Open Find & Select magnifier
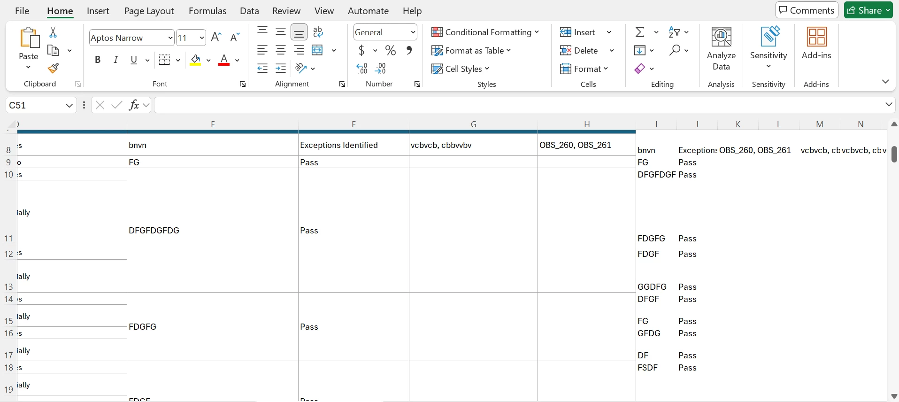 (x=675, y=50)
